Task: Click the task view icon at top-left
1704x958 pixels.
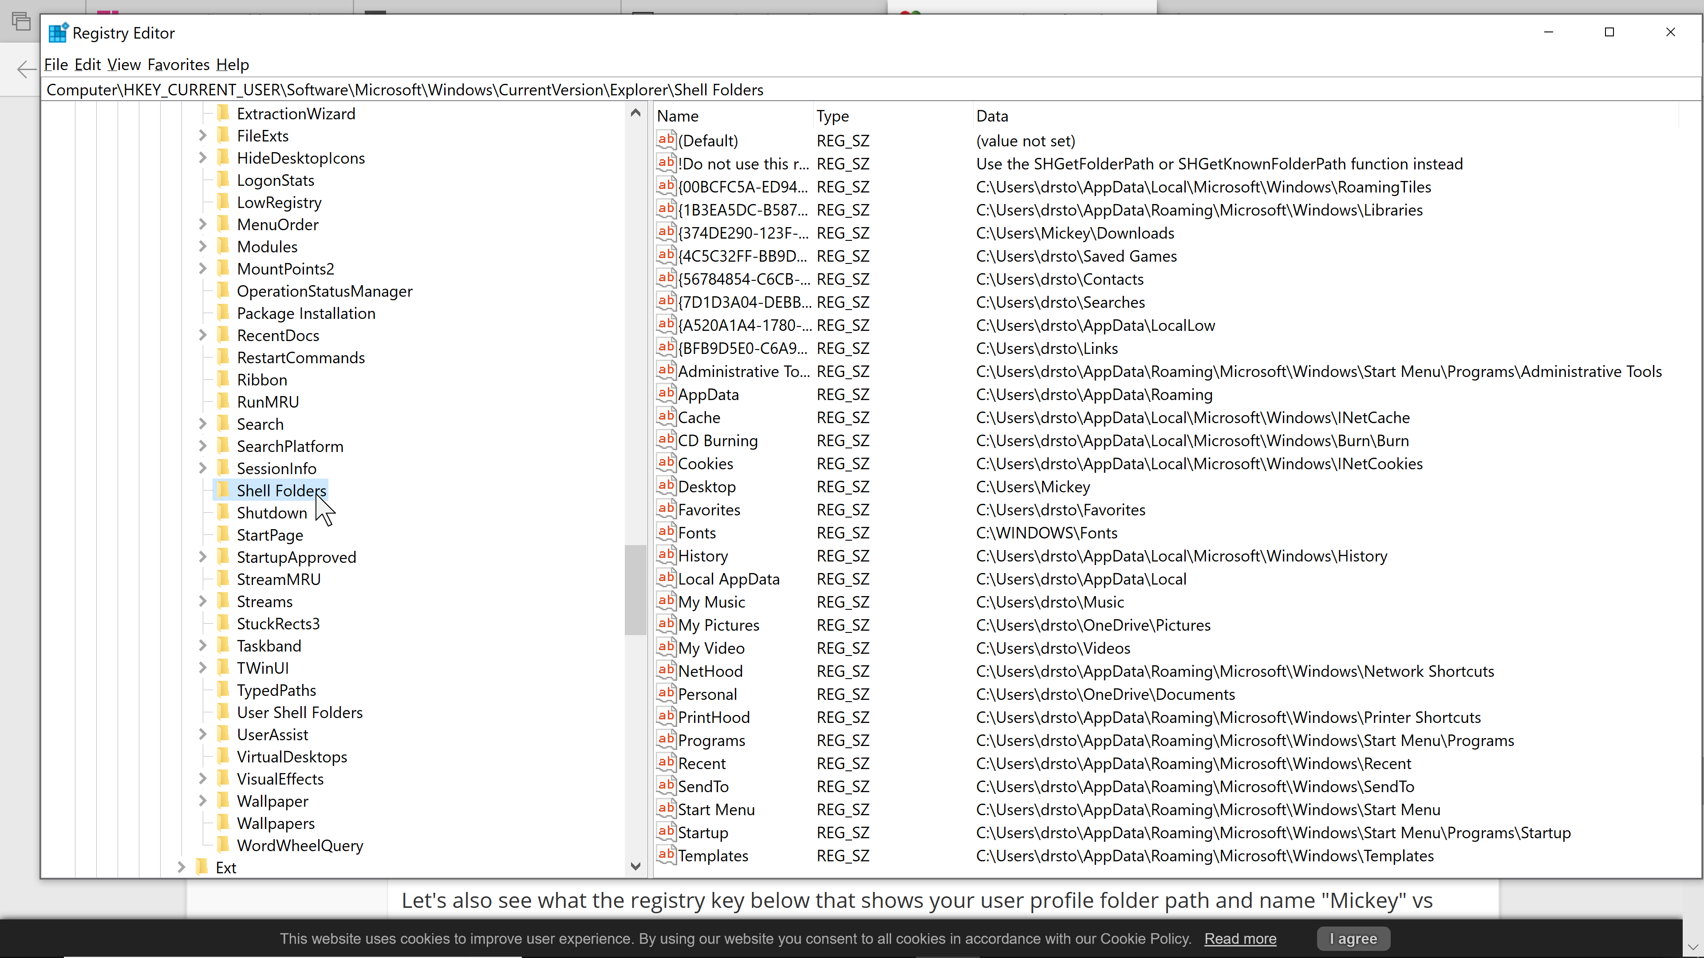Action: (21, 22)
